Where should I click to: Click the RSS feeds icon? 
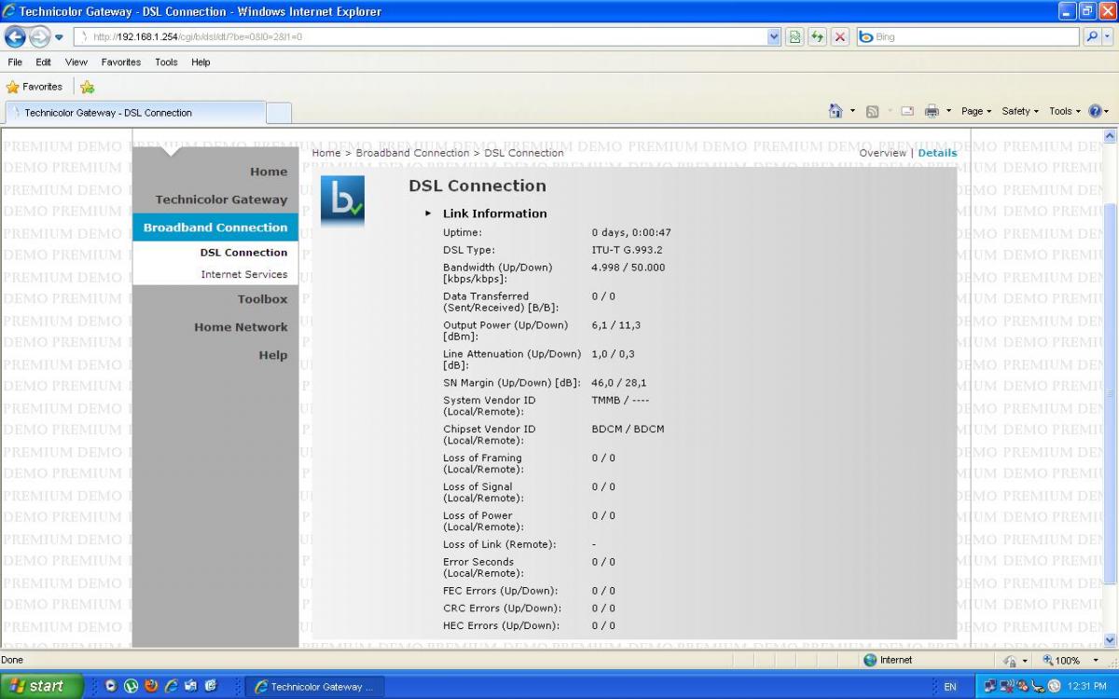click(872, 111)
